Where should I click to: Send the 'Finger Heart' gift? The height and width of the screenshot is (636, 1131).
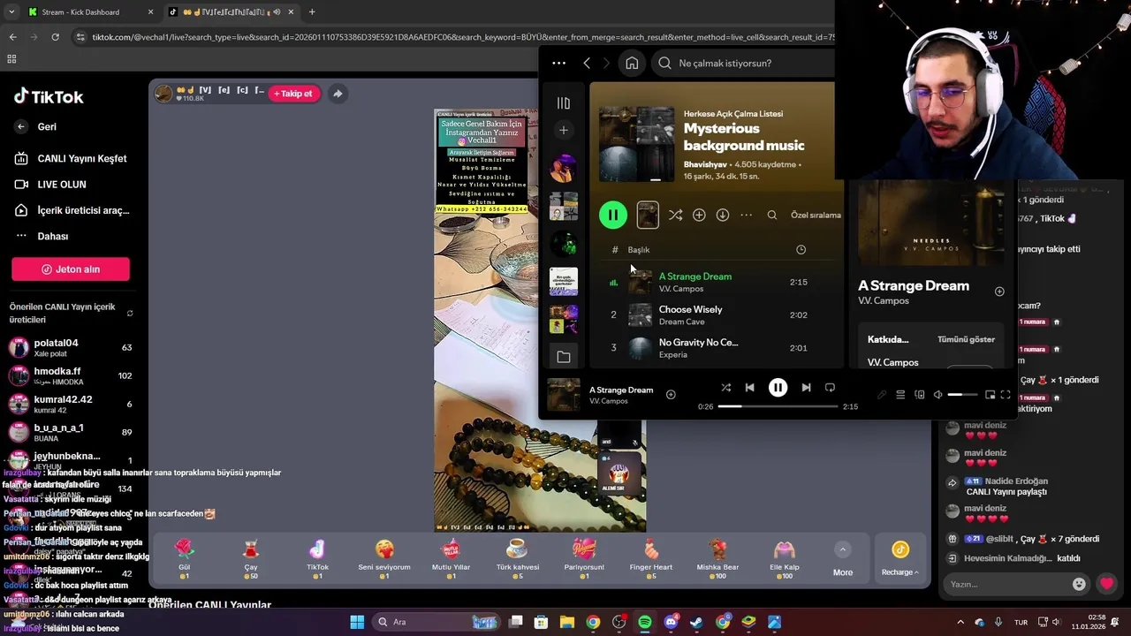(x=651, y=558)
